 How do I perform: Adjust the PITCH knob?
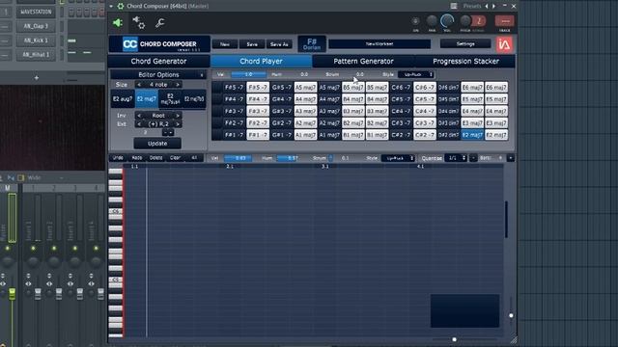point(465,21)
